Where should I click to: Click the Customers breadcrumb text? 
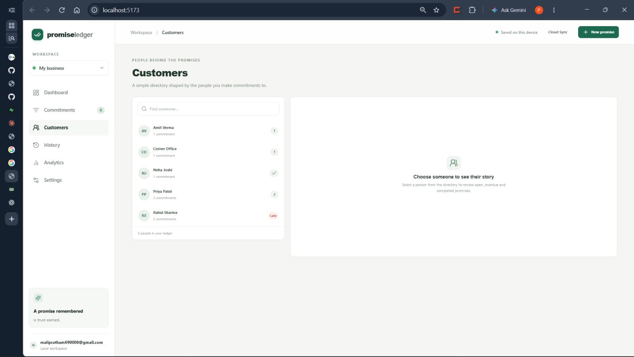click(x=172, y=33)
